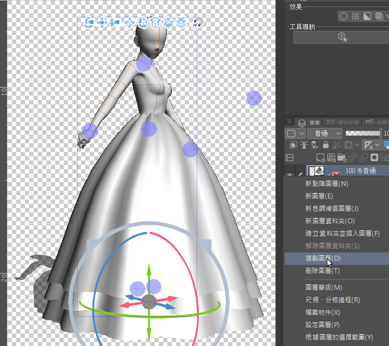Image resolution: width=389 pixels, height=346 pixels.
Task: Create a new vector layer icon
Action: click(331, 158)
